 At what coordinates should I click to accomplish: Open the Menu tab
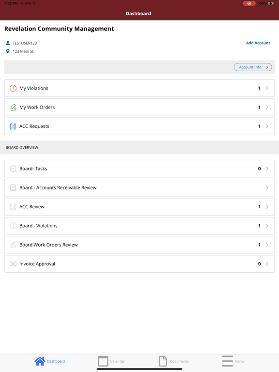pos(232,361)
